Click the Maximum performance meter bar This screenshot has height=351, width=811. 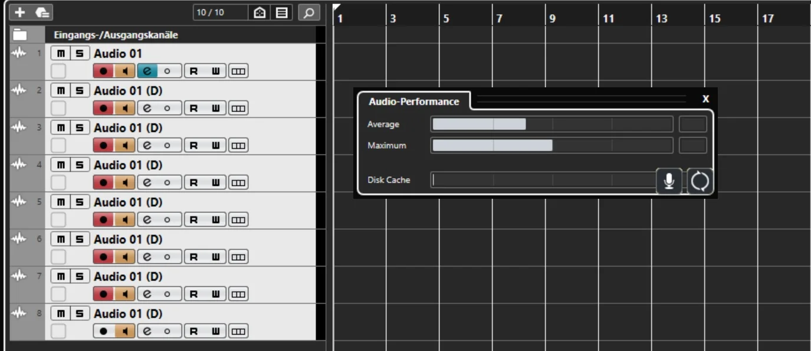tap(551, 145)
